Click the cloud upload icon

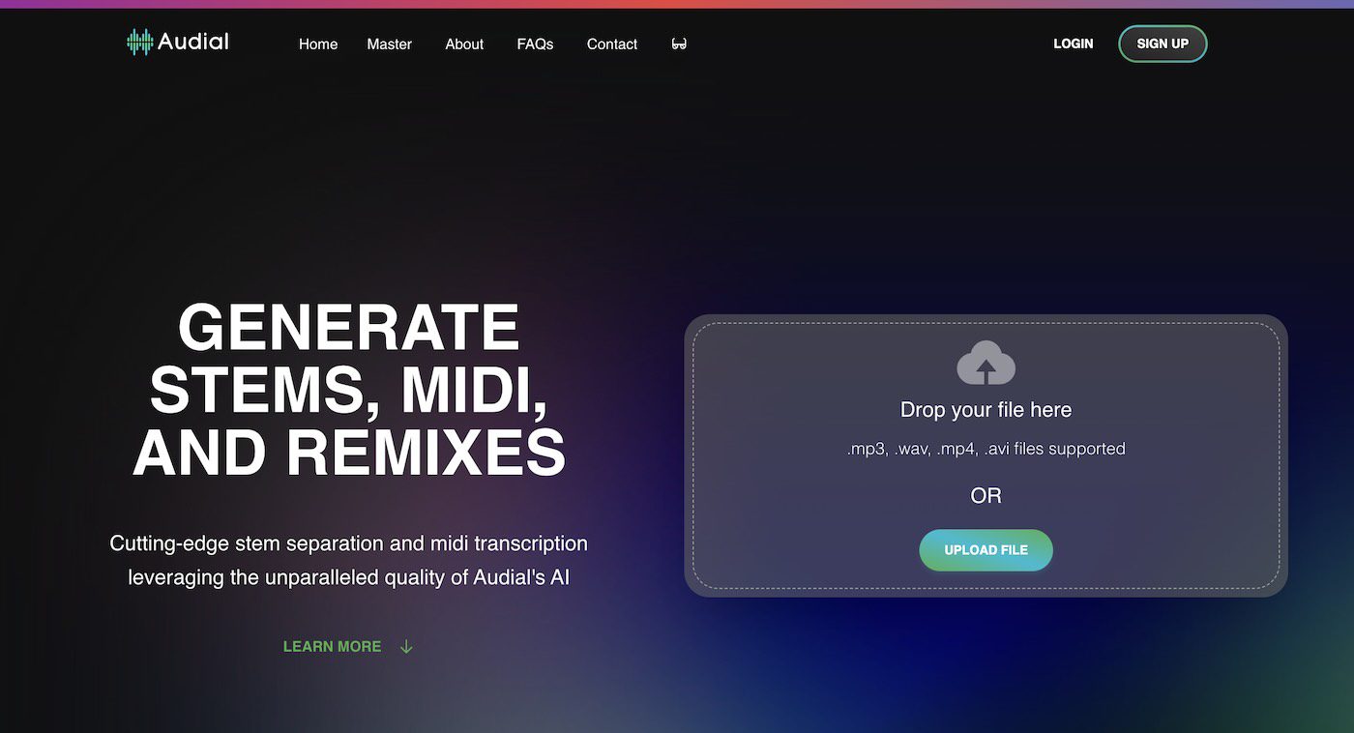tap(986, 364)
